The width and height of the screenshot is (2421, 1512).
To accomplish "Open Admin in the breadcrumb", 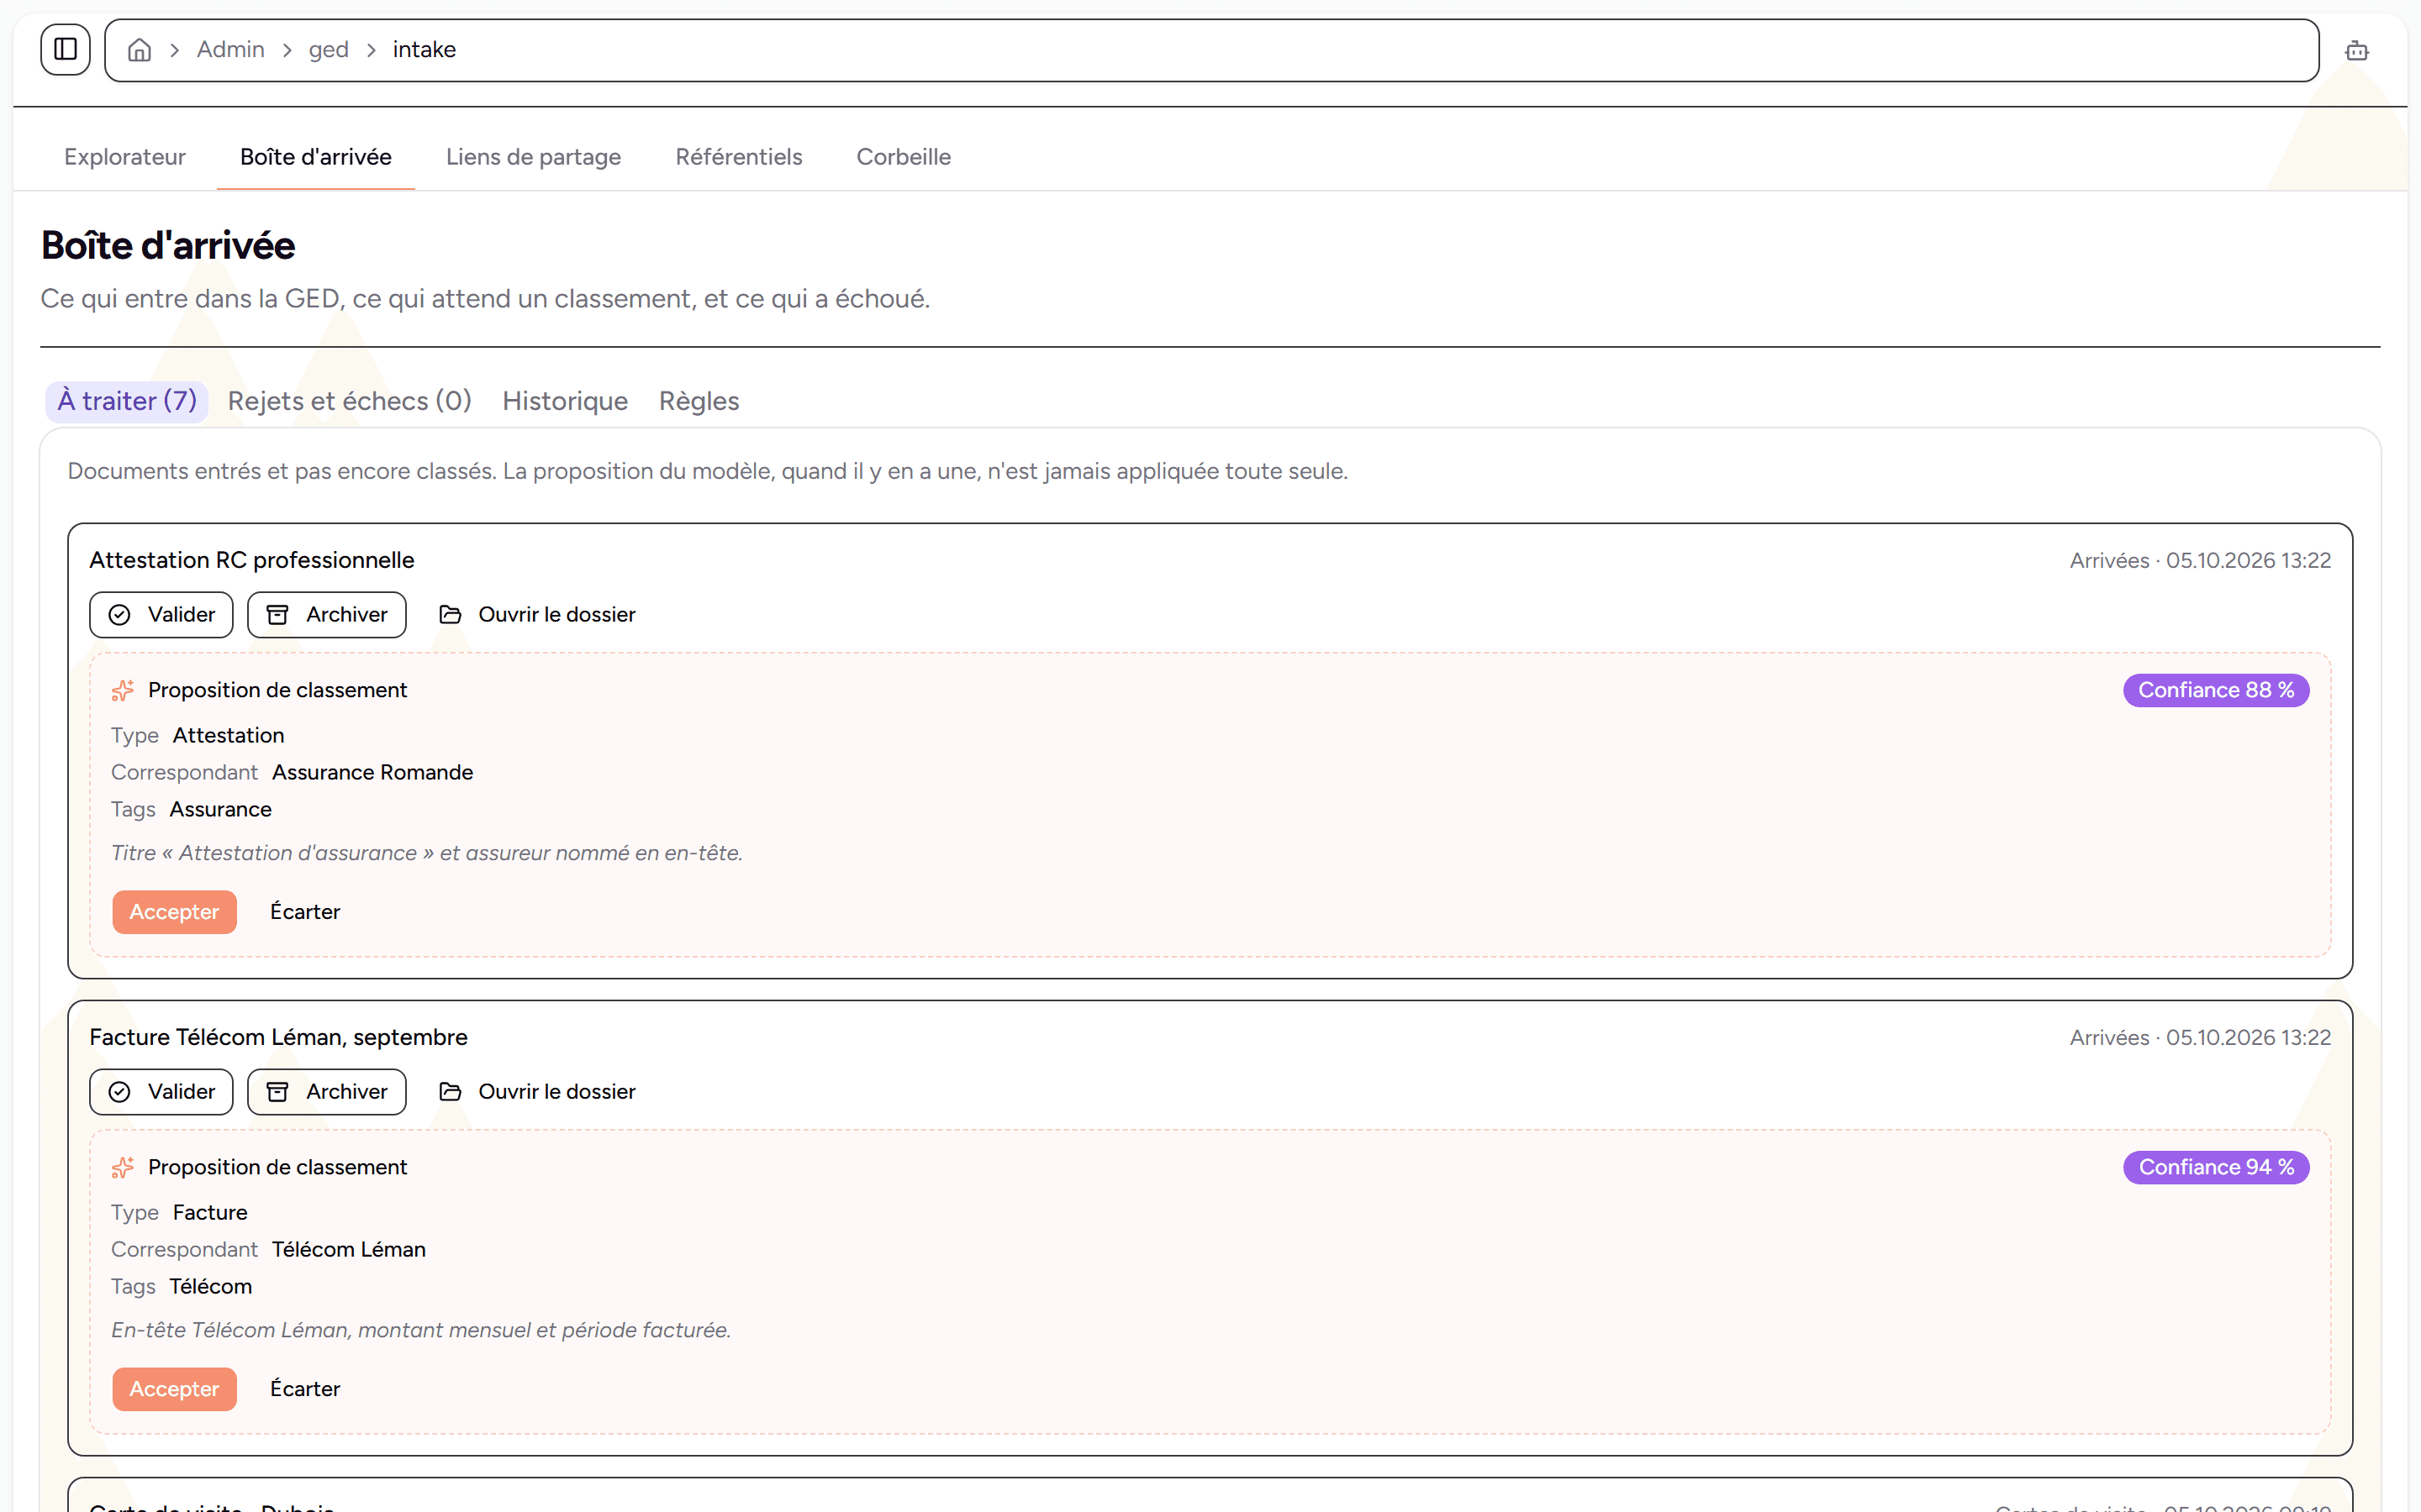I will [x=230, y=49].
